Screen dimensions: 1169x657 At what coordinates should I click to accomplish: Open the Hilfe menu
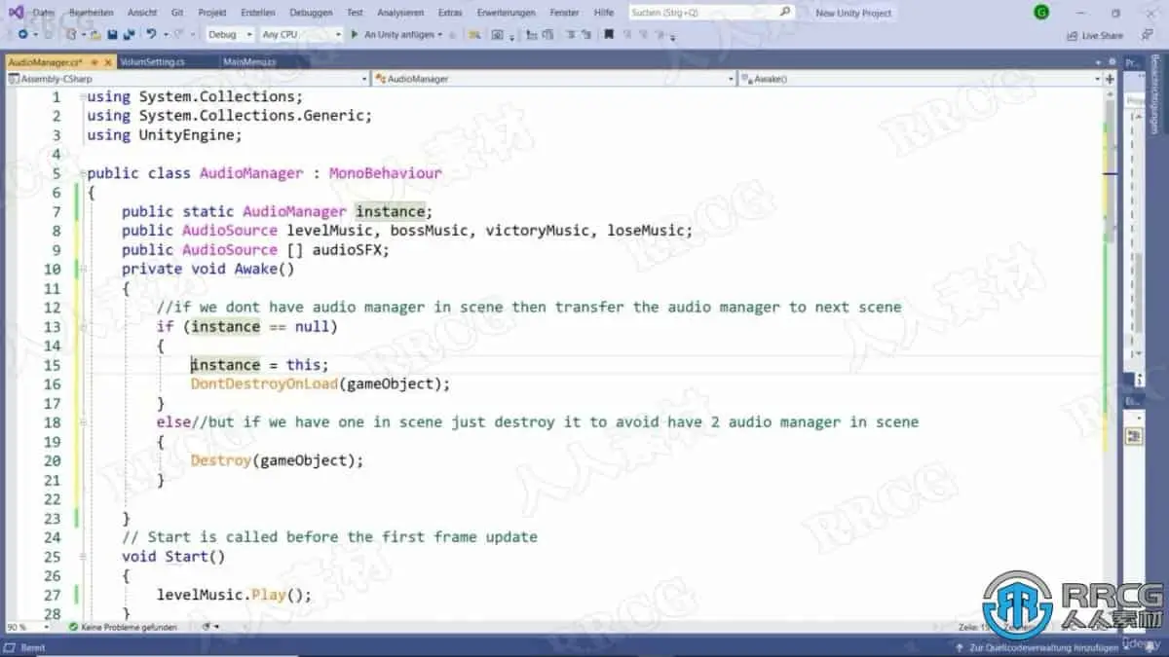click(604, 13)
